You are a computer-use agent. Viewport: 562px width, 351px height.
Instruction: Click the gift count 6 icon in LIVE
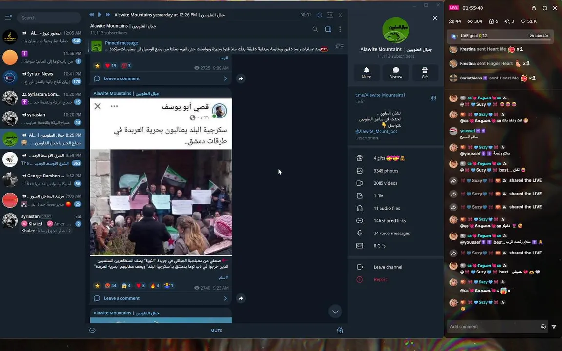pos(494,21)
